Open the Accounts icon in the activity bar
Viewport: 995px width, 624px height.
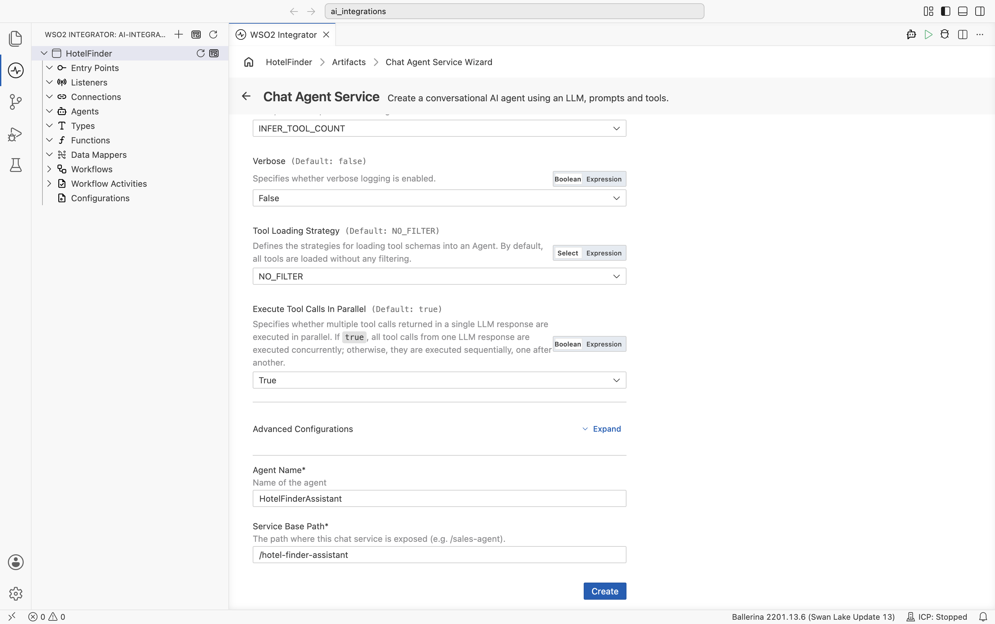15,562
